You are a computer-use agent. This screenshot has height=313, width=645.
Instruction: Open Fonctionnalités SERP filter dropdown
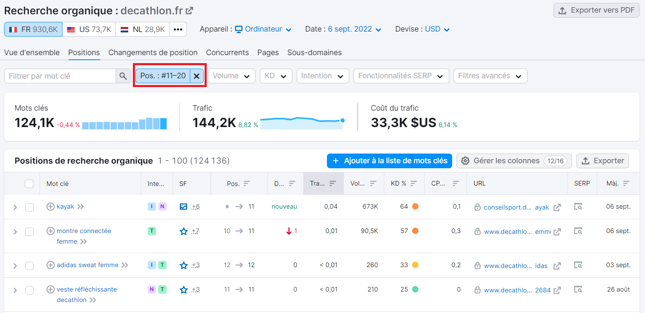[401, 76]
